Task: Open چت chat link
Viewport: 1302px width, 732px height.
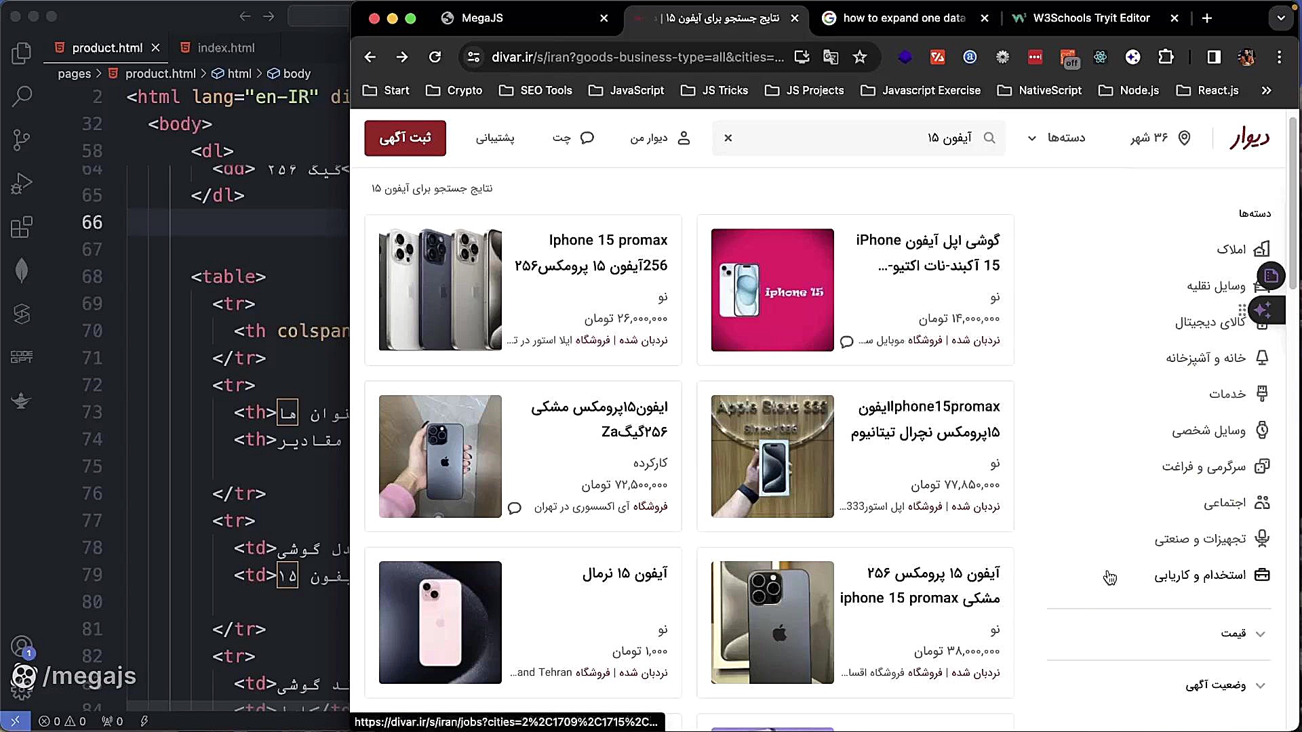Action: coord(573,138)
